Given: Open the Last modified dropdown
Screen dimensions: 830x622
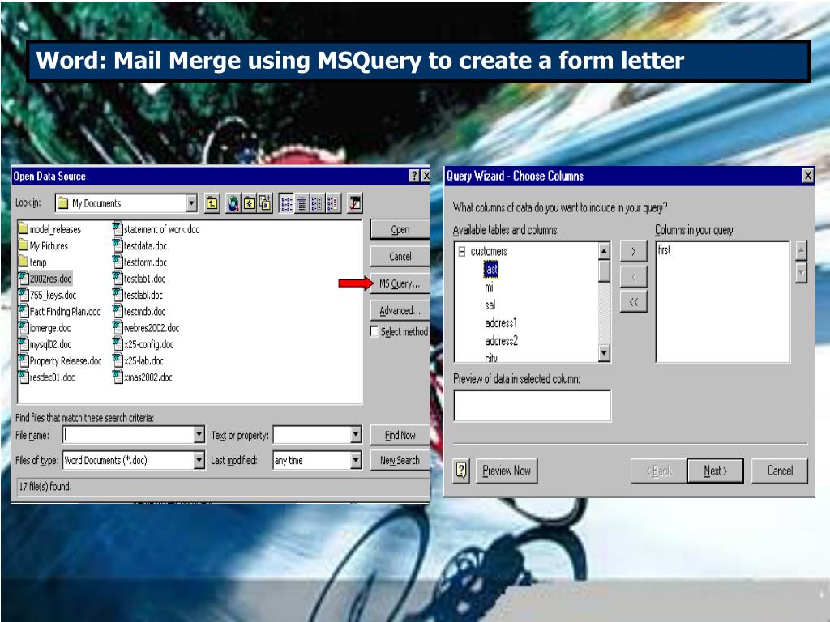Looking at the screenshot, I should pyautogui.click(x=356, y=460).
